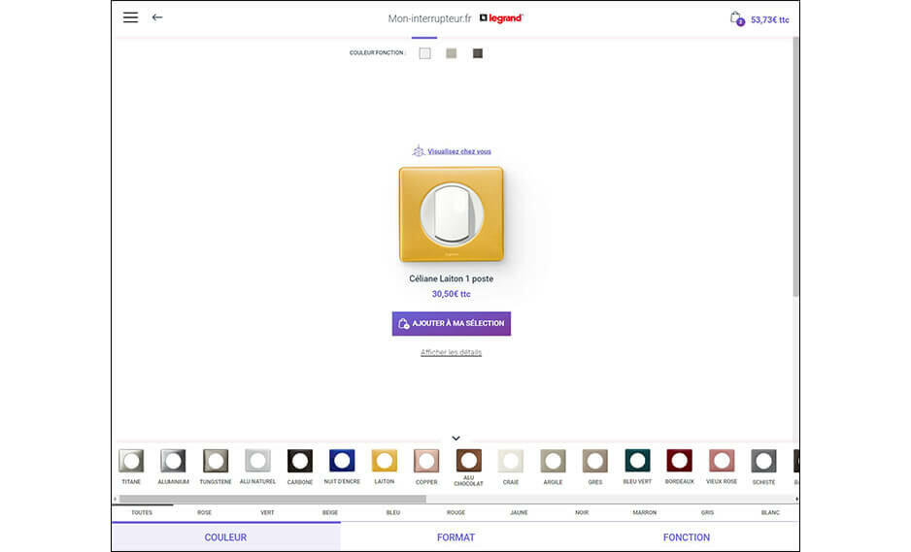Screen dimensions: 911x552
Task: Click the augmented reality icon beside Visualisez chez vous
Action: [x=419, y=151]
